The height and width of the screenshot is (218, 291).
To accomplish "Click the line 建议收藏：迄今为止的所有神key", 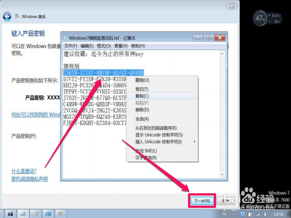I will pos(103,54).
